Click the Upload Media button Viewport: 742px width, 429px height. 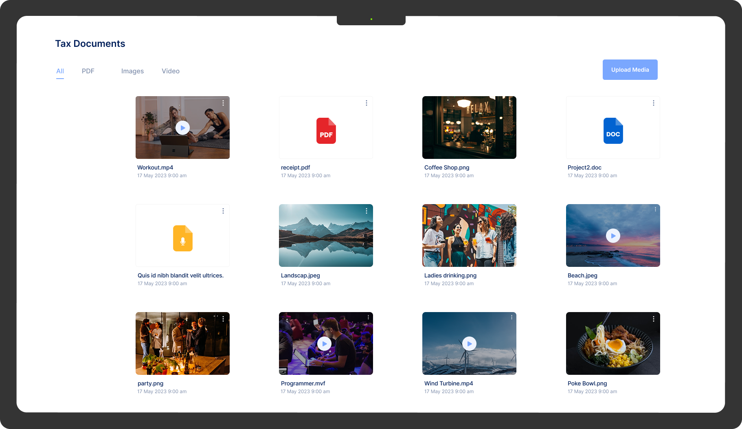tap(630, 70)
